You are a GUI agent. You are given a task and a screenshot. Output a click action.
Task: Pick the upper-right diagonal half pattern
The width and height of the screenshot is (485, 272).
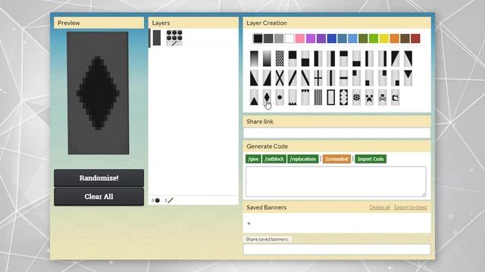click(408, 59)
